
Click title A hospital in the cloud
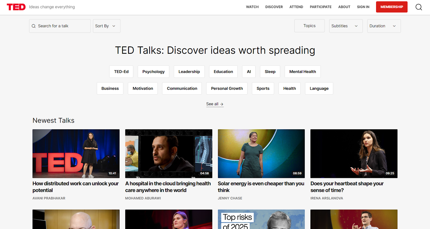[168, 187]
